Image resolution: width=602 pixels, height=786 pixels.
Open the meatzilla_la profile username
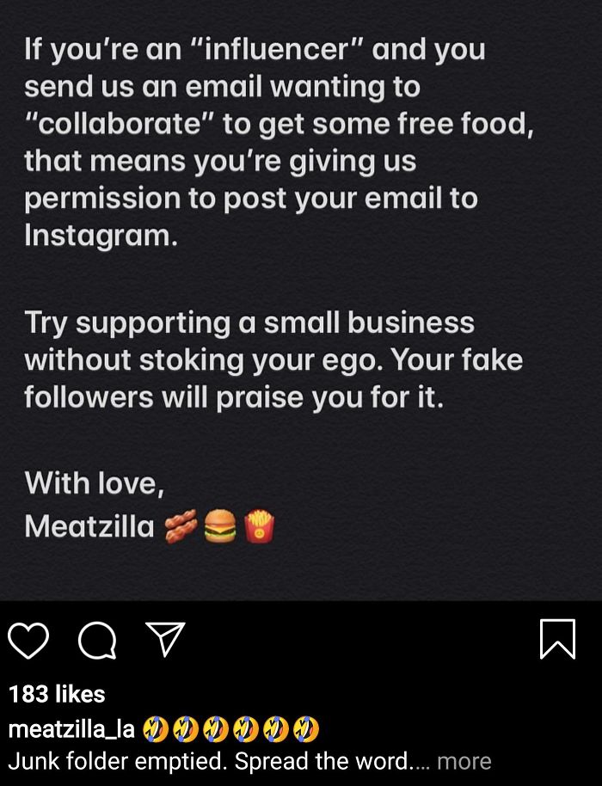[x=71, y=729]
